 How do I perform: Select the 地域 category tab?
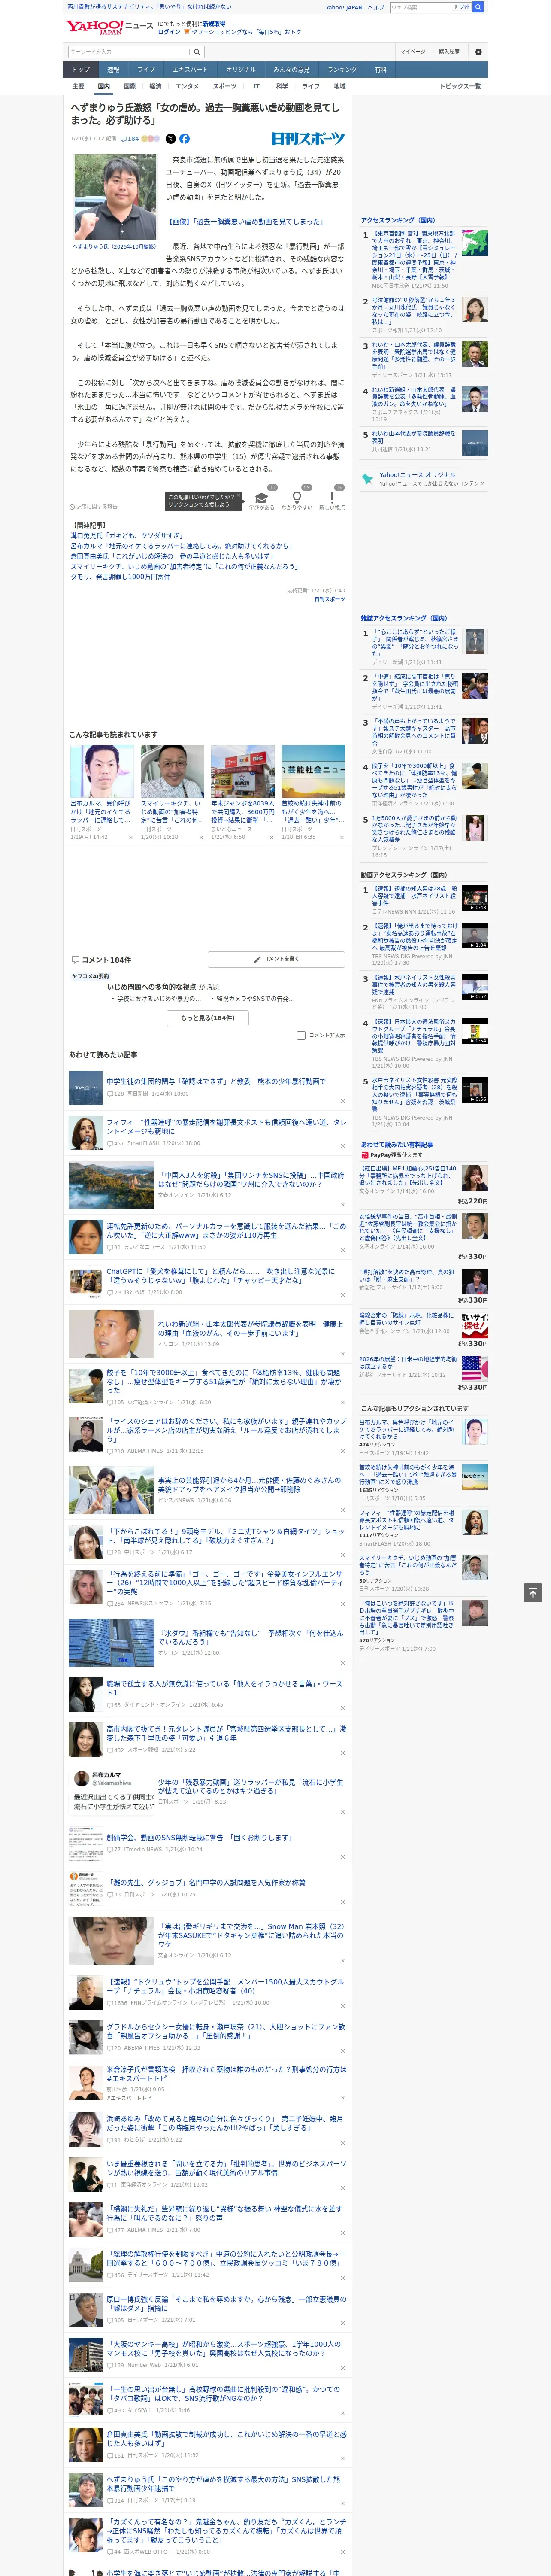click(339, 86)
